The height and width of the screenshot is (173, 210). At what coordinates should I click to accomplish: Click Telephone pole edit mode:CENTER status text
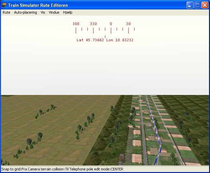(x=96, y=169)
